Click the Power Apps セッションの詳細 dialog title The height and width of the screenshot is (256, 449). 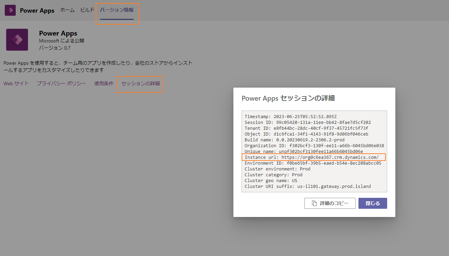[x=288, y=99]
